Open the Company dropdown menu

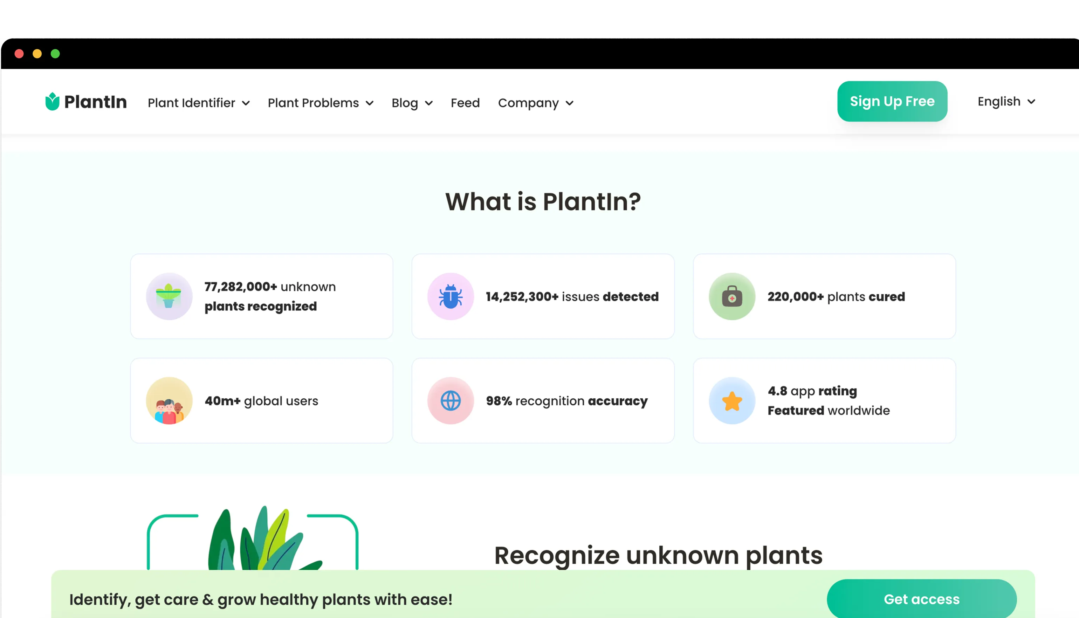(535, 103)
